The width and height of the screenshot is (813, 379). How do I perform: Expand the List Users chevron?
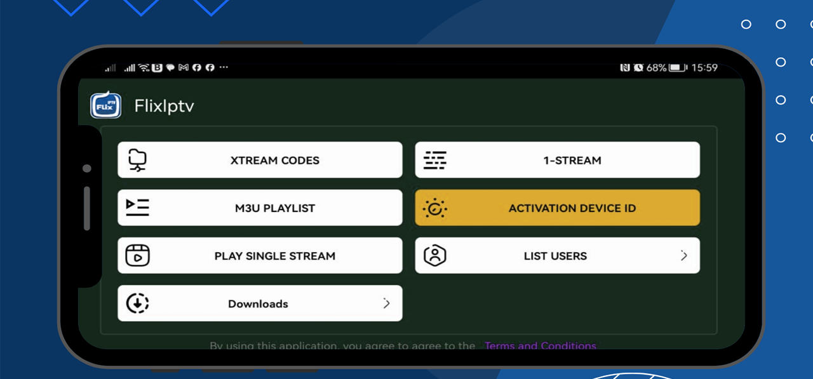pos(684,255)
